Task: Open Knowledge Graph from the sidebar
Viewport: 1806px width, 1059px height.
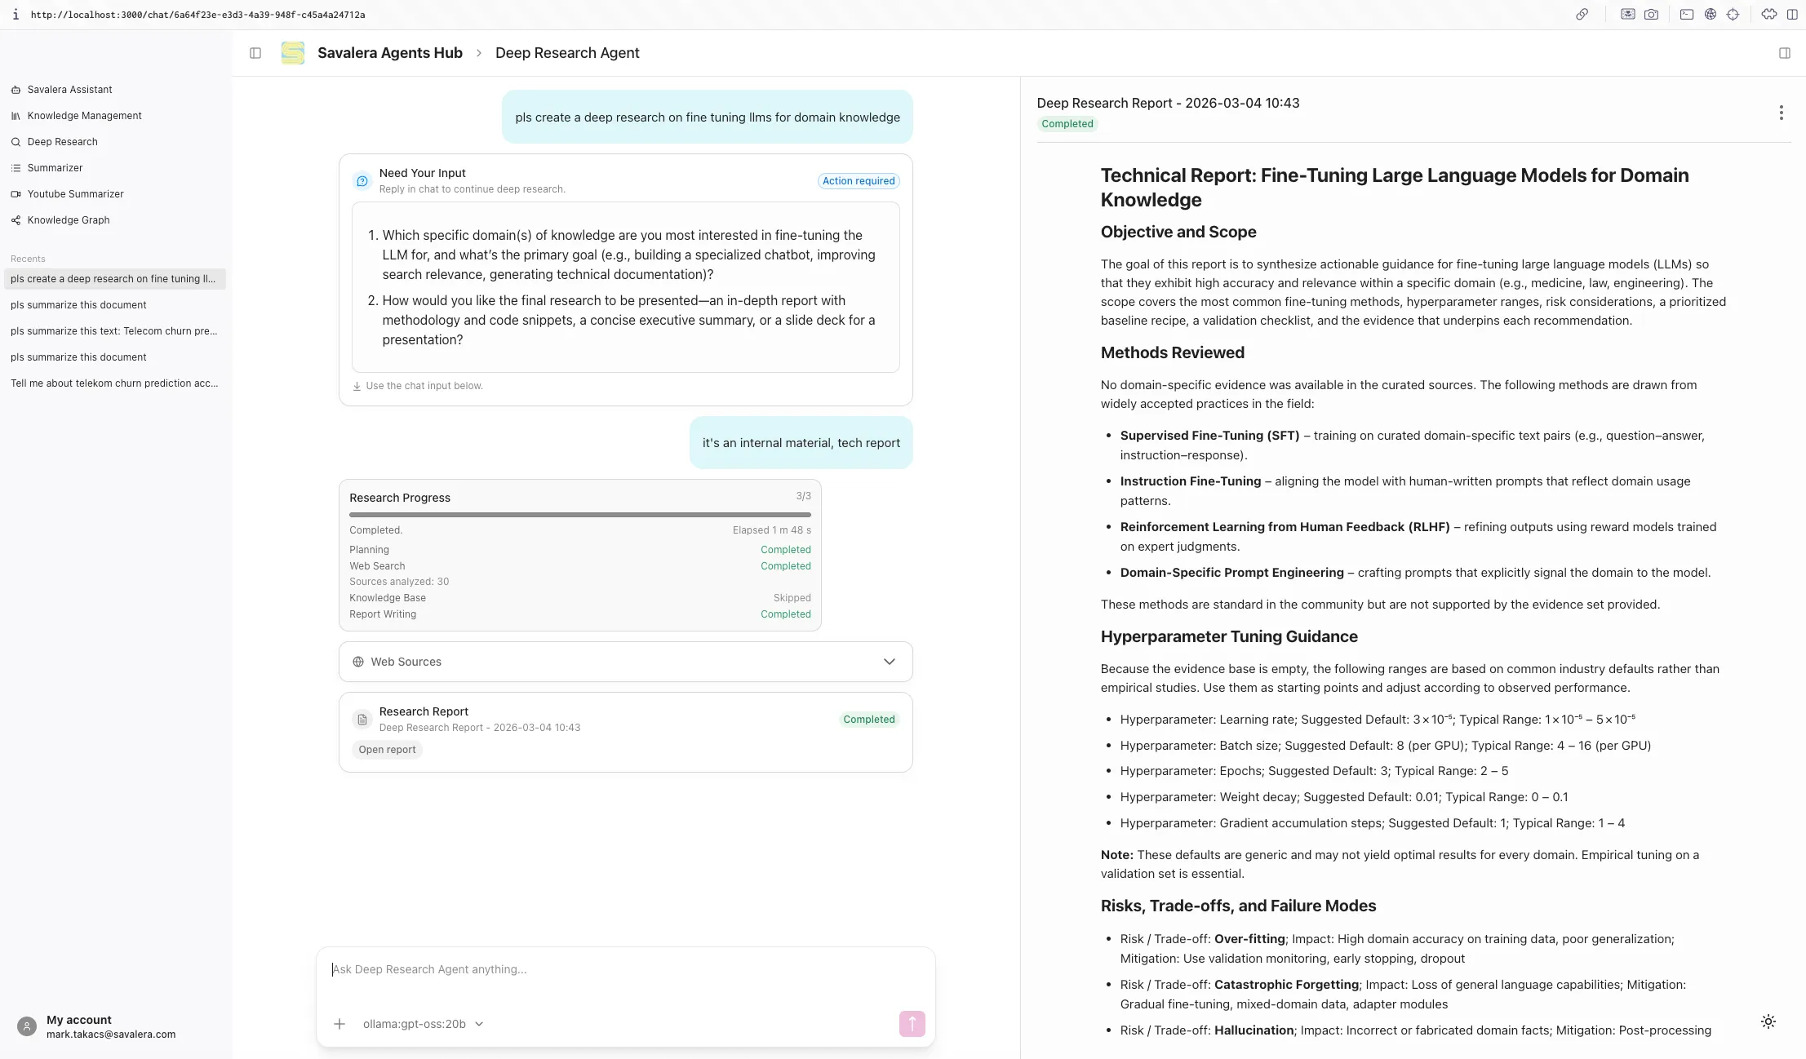Action: [69, 220]
